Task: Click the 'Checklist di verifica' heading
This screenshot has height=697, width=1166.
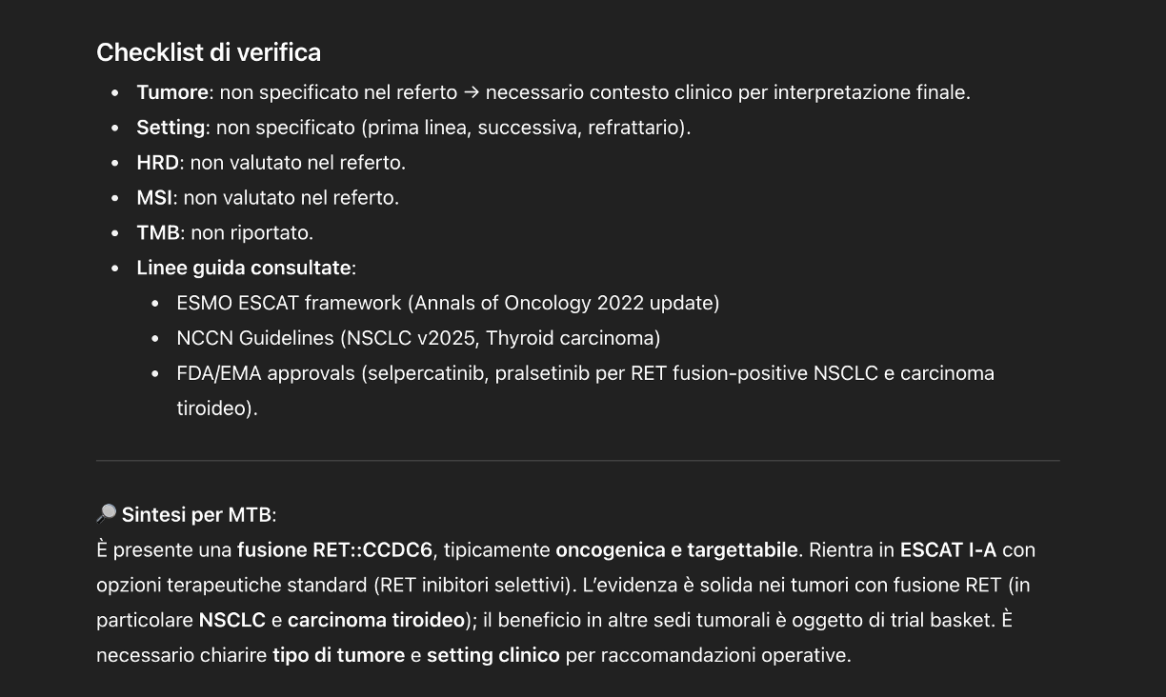Action: pos(209,52)
